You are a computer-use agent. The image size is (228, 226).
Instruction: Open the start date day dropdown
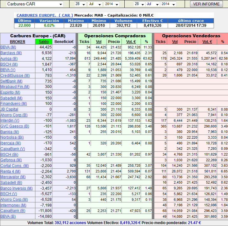tap(80, 4)
